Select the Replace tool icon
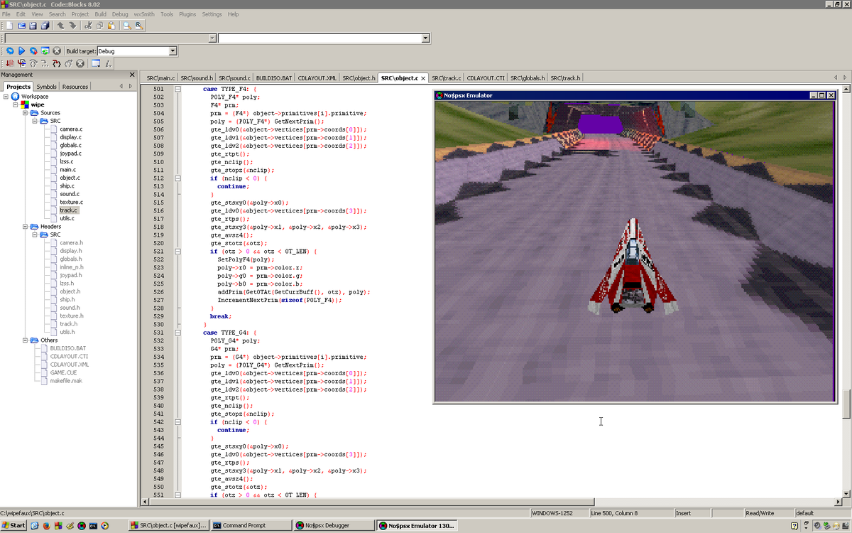Screen dimensions: 852x533 click(138, 25)
